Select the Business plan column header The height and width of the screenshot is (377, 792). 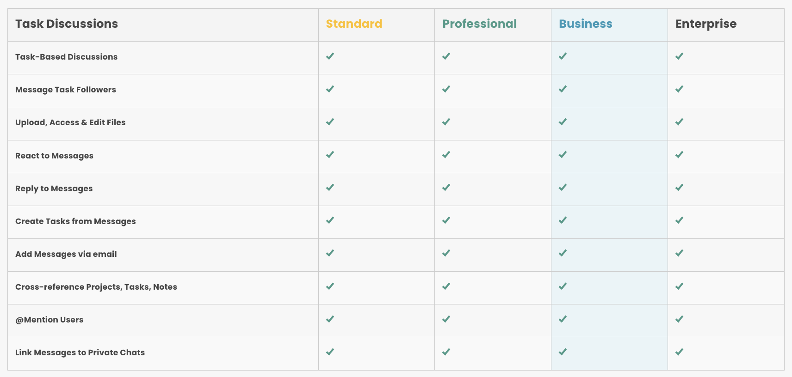586,24
